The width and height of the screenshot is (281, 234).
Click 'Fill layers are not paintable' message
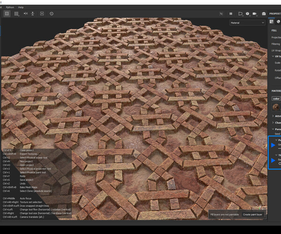[224, 214]
